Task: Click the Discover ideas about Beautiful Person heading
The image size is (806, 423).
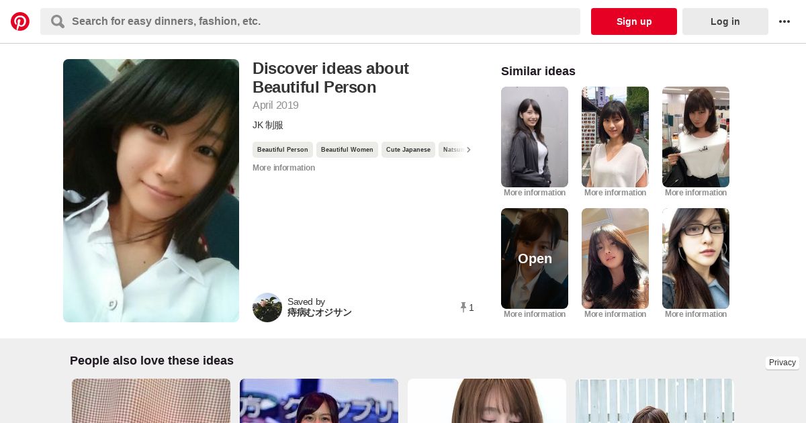Action: point(330,78)
